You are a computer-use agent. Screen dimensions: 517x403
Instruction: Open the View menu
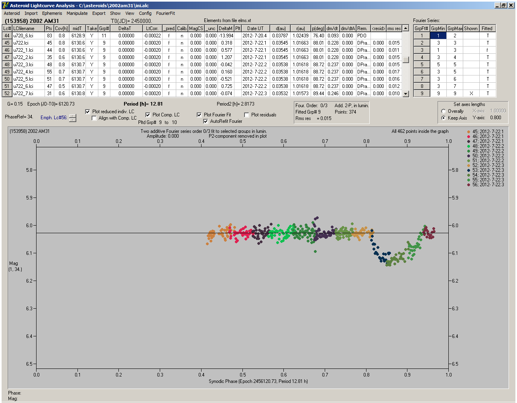tap(130, 13)
